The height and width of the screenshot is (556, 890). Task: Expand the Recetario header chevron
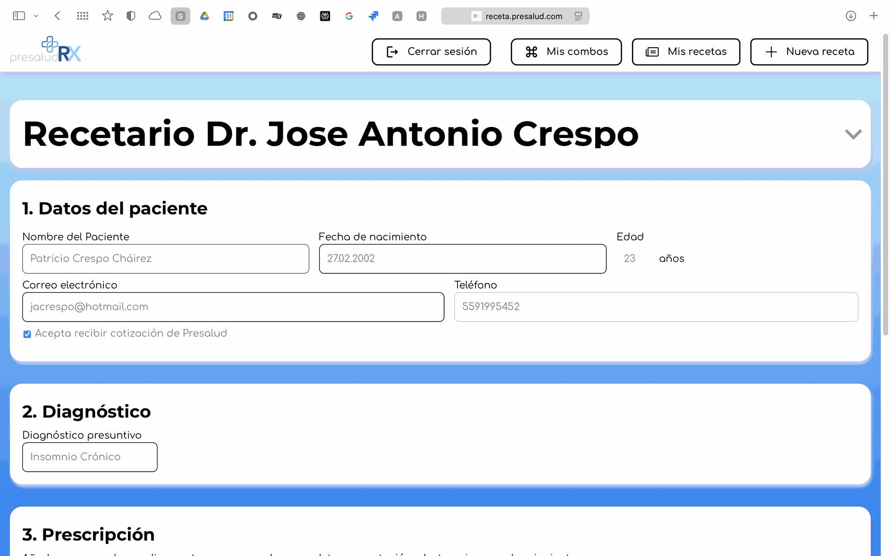click(853, 134)
